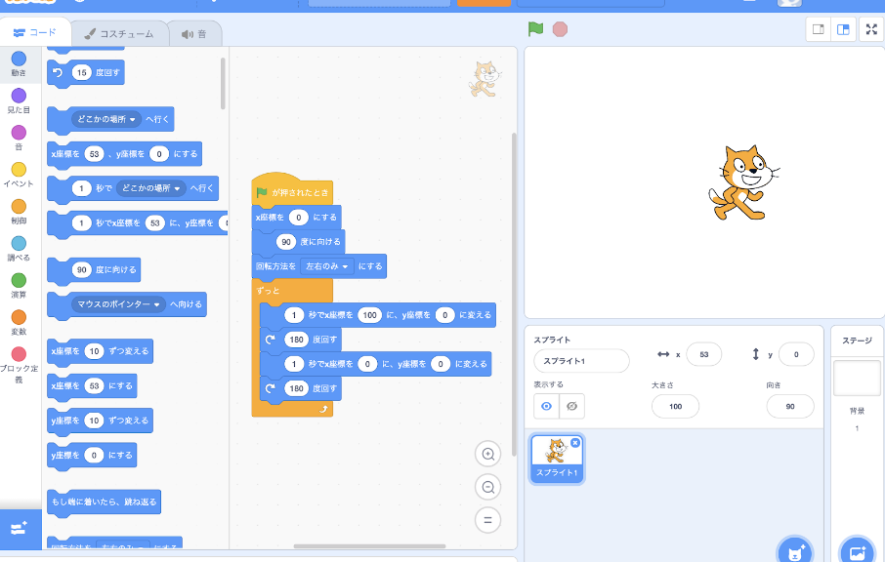This screenshot has height=562, width=885.
Task: Switch to small stage layout
Action: pos(818,29)
